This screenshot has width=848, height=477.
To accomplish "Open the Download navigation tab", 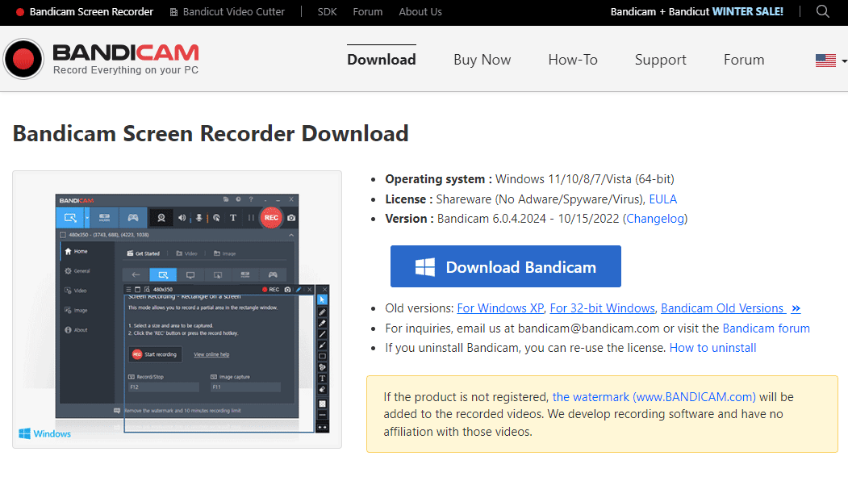I will tap(382, 60).
